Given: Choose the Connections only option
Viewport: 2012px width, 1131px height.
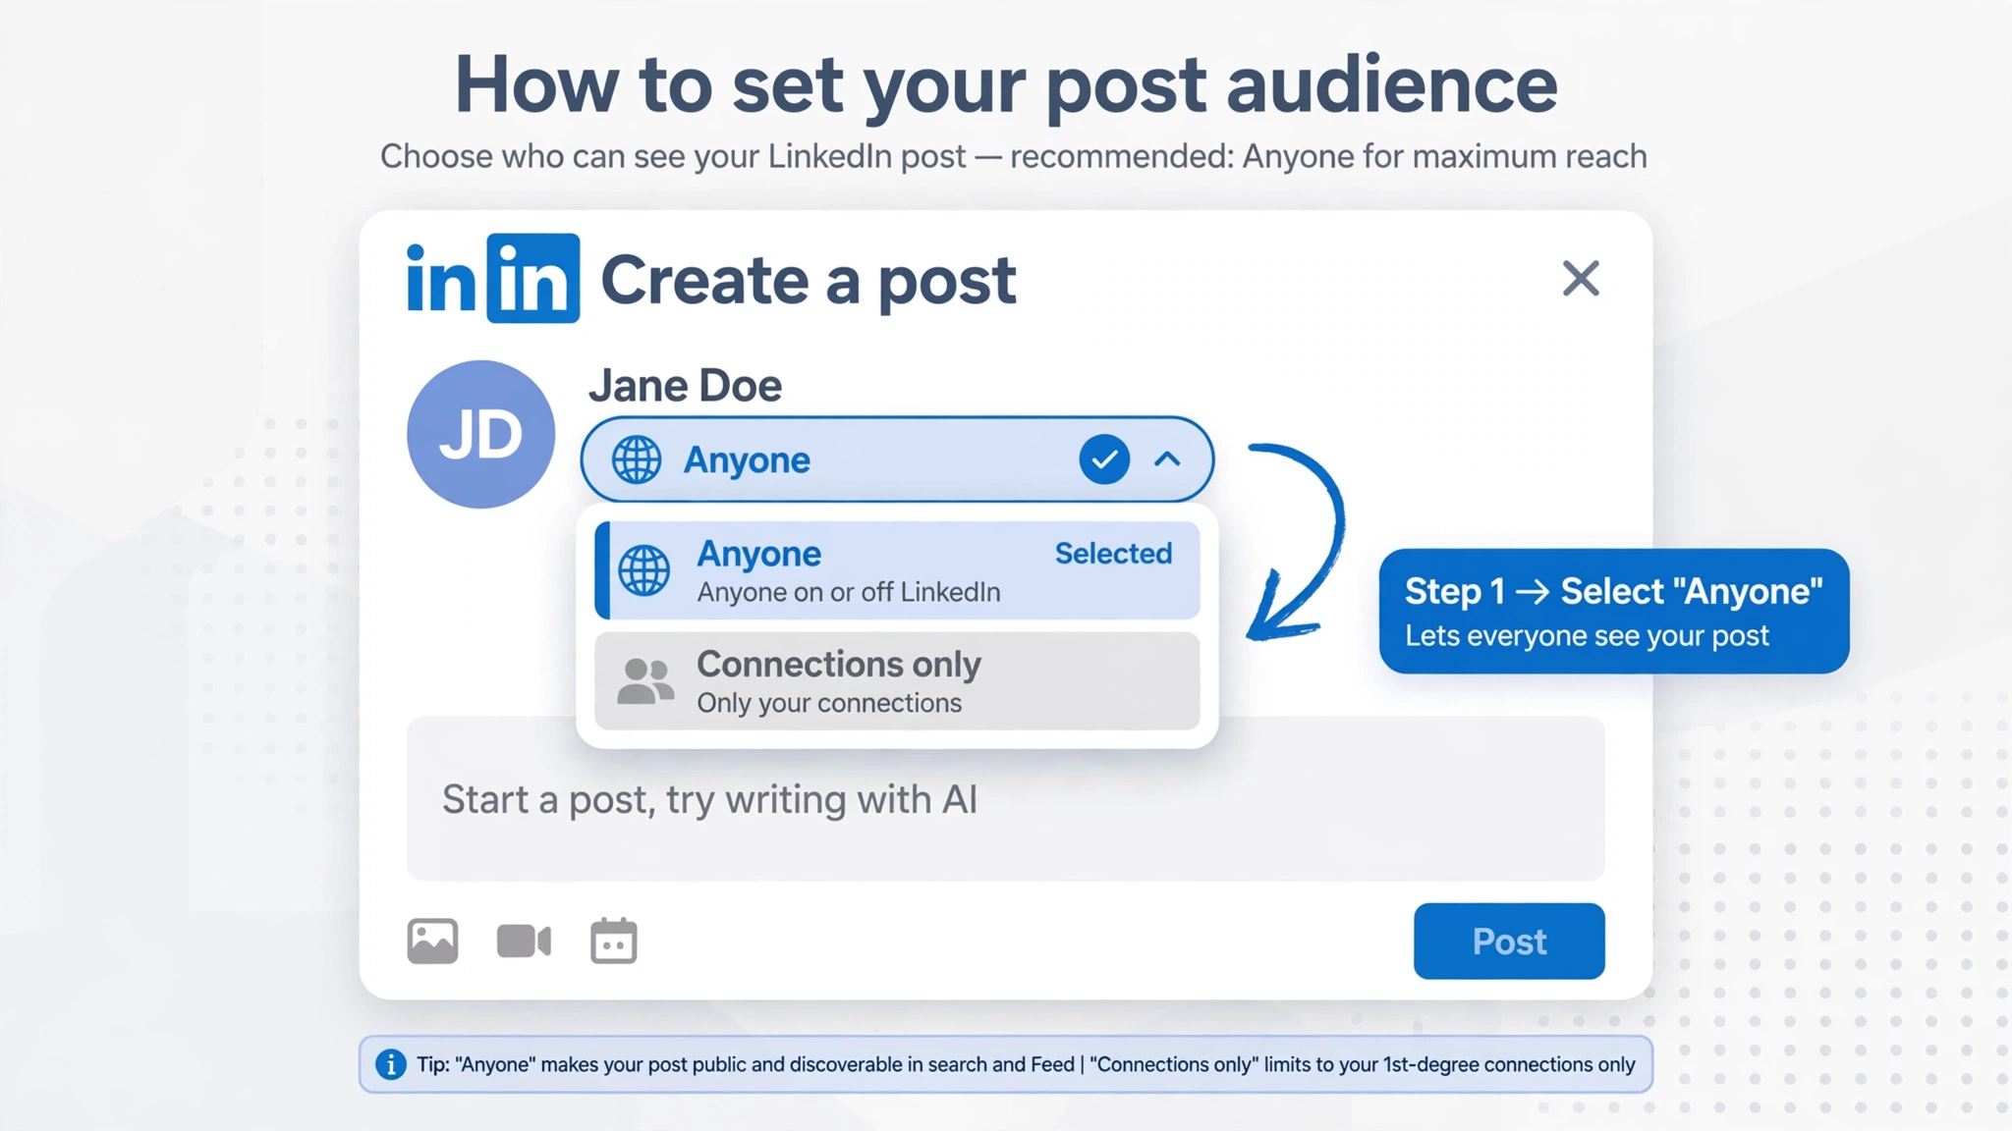Looking at the screenshot, I should point(897,680).
